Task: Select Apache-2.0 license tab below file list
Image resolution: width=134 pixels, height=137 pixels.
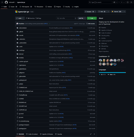Action: pyautogui.click(x=46, y=134)
